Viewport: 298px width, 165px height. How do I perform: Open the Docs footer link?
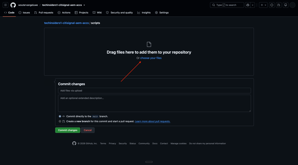[x=155, y=144]
